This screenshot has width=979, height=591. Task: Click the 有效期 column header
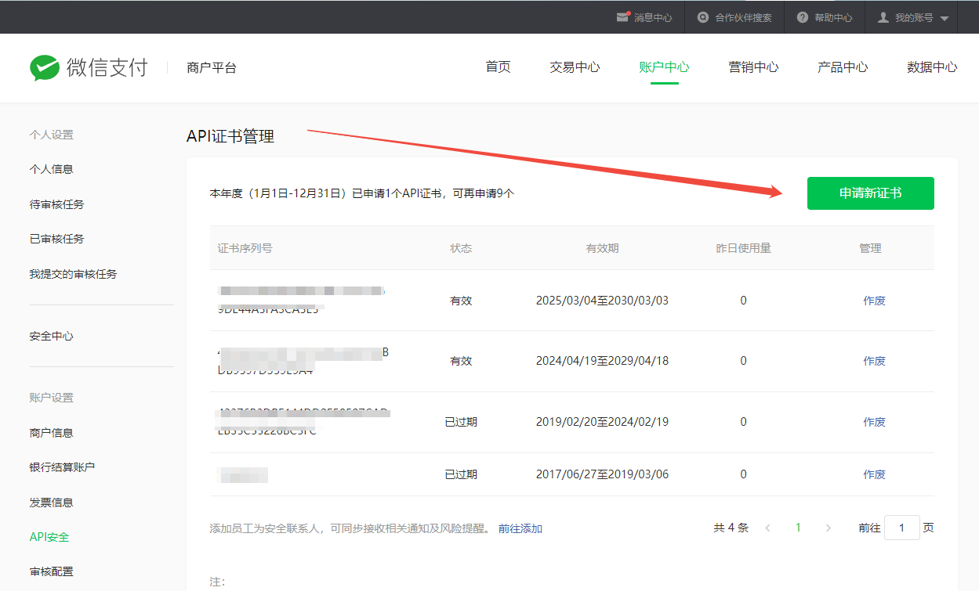pos(602,248)
